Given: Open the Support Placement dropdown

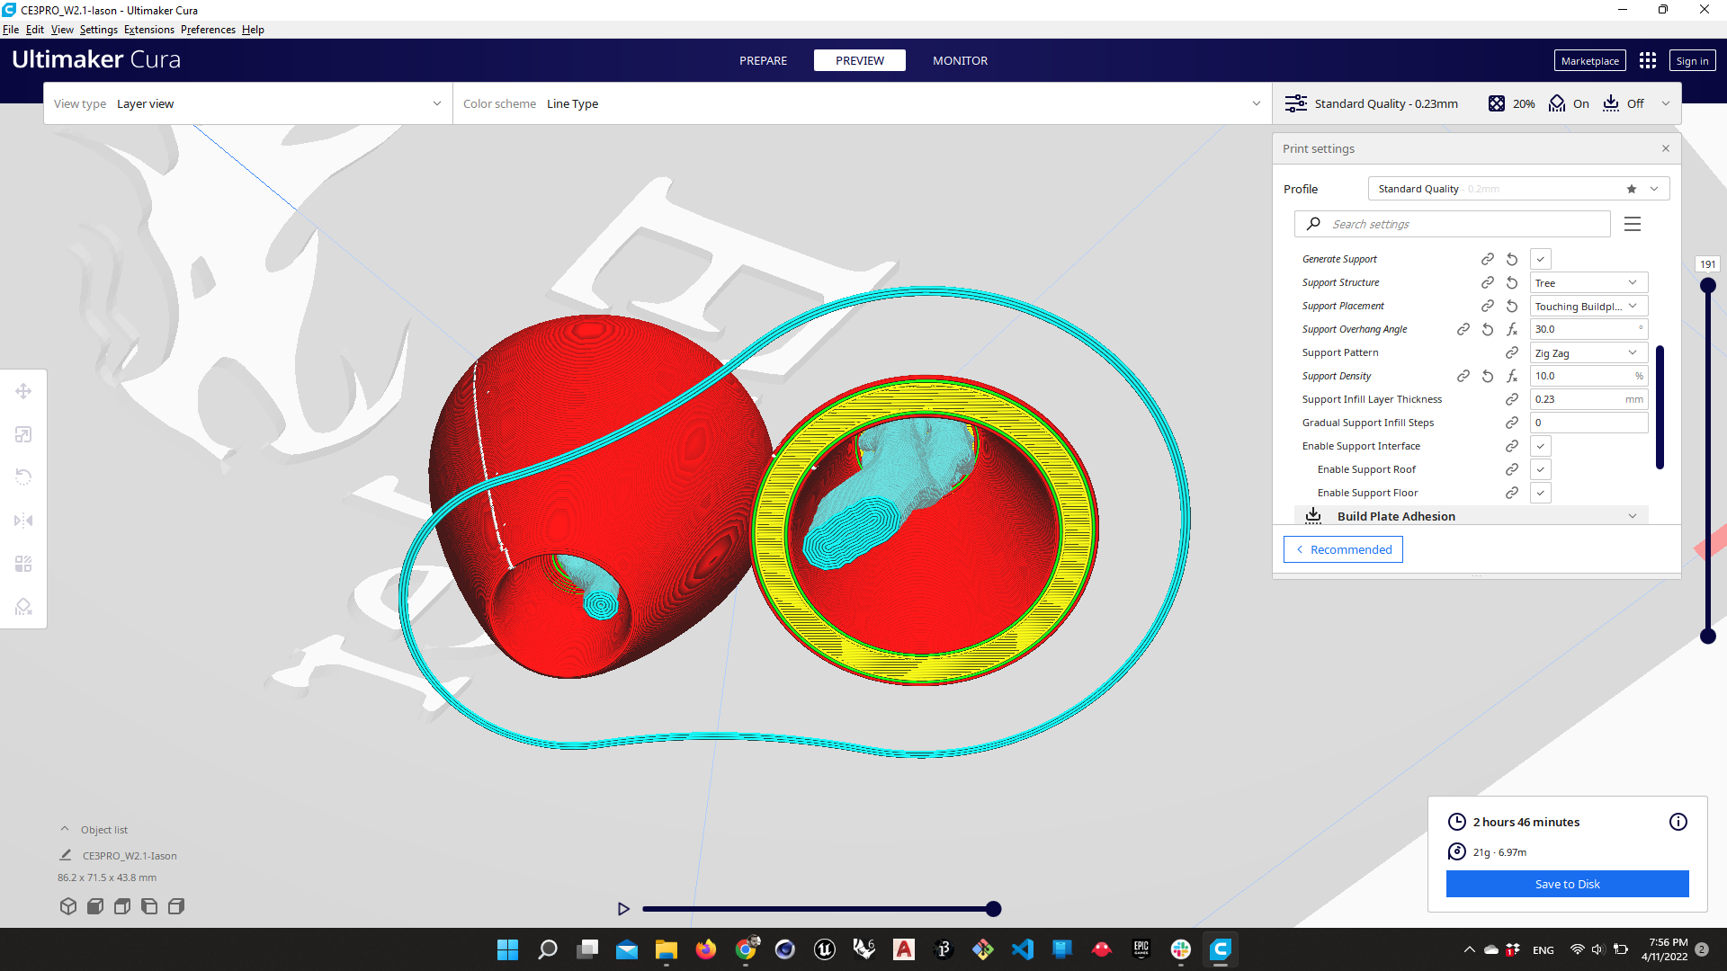Looking at the screenshot, I should coord(1588,306).
